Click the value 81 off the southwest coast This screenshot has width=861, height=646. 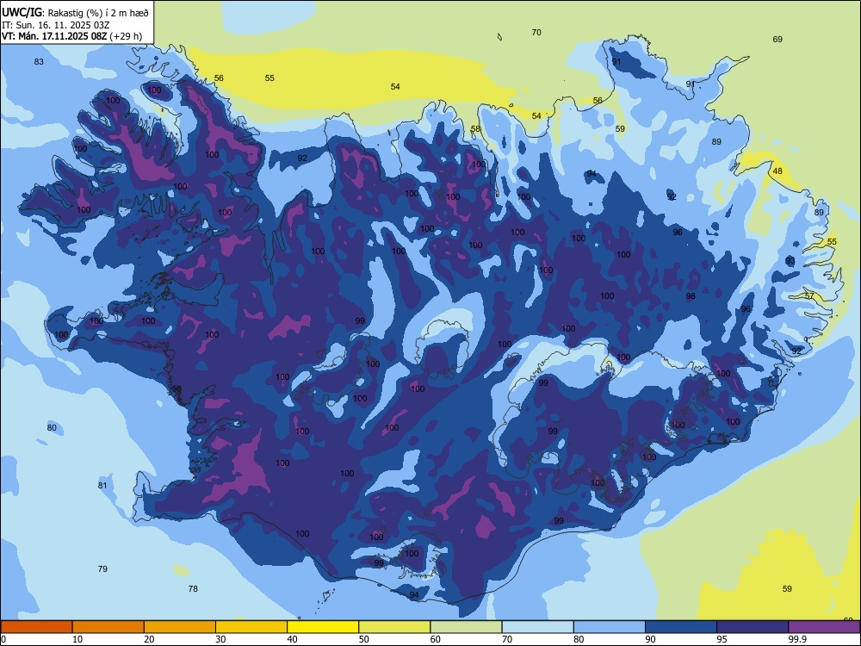pos(102,485)
